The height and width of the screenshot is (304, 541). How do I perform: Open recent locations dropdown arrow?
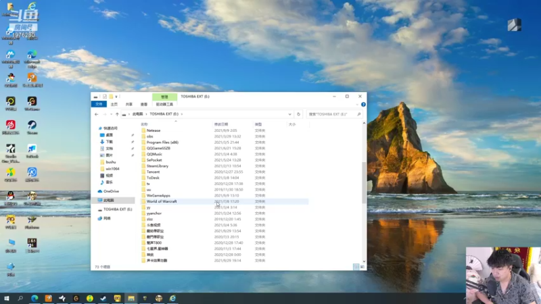(x=111, y=114)
